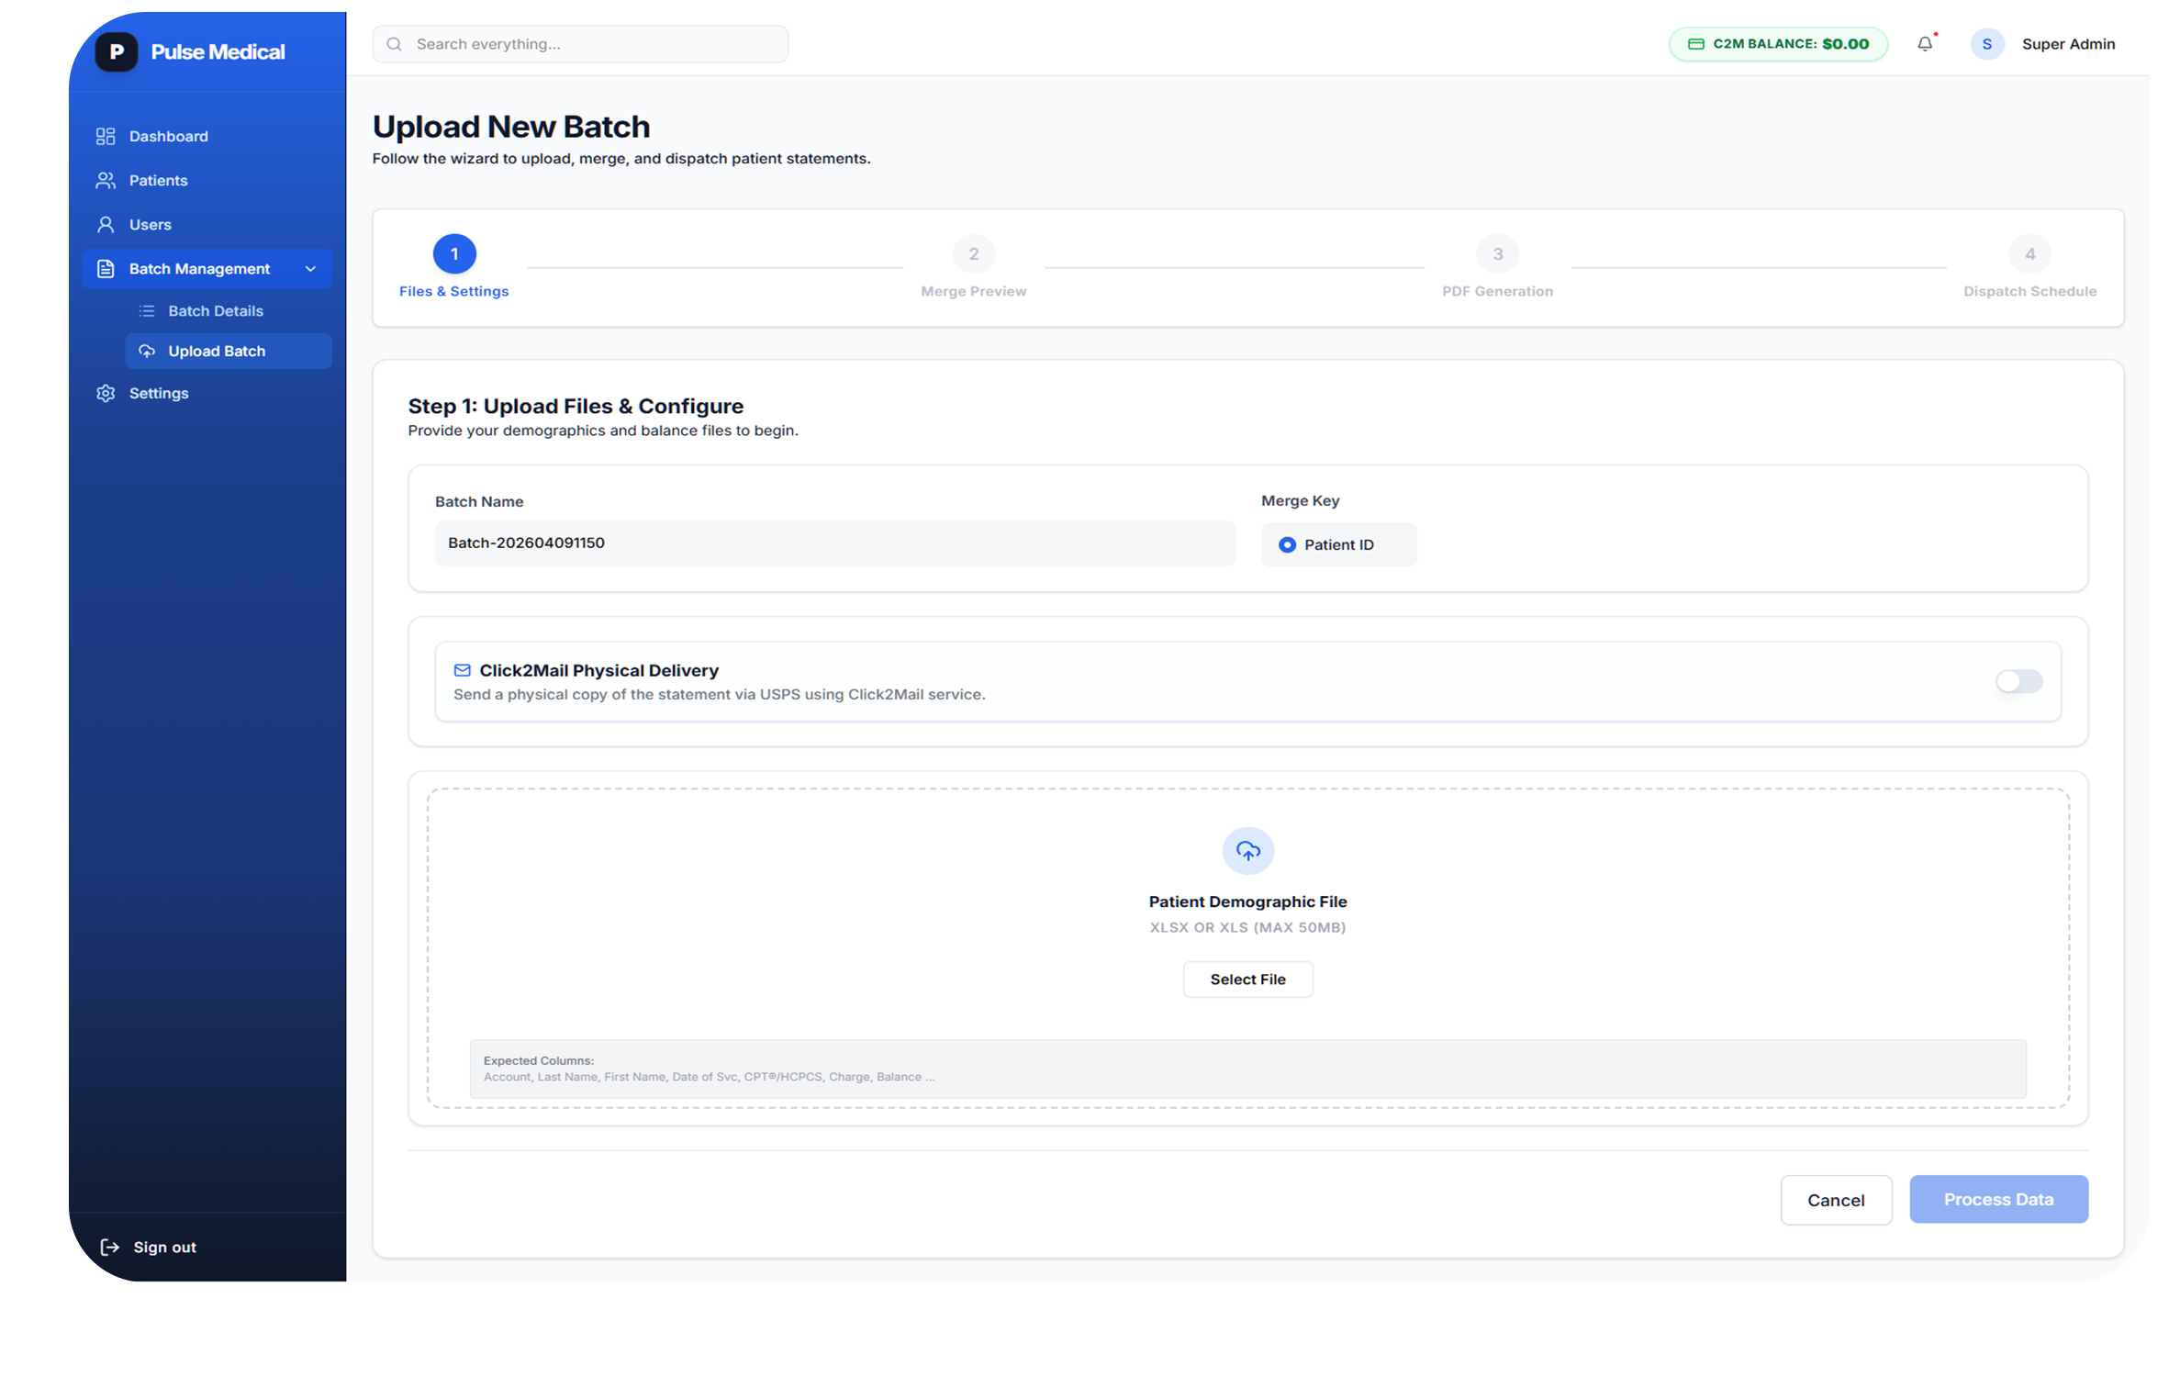Click the search magnifier icon
2180x1377 pixels.
point(394,43)
